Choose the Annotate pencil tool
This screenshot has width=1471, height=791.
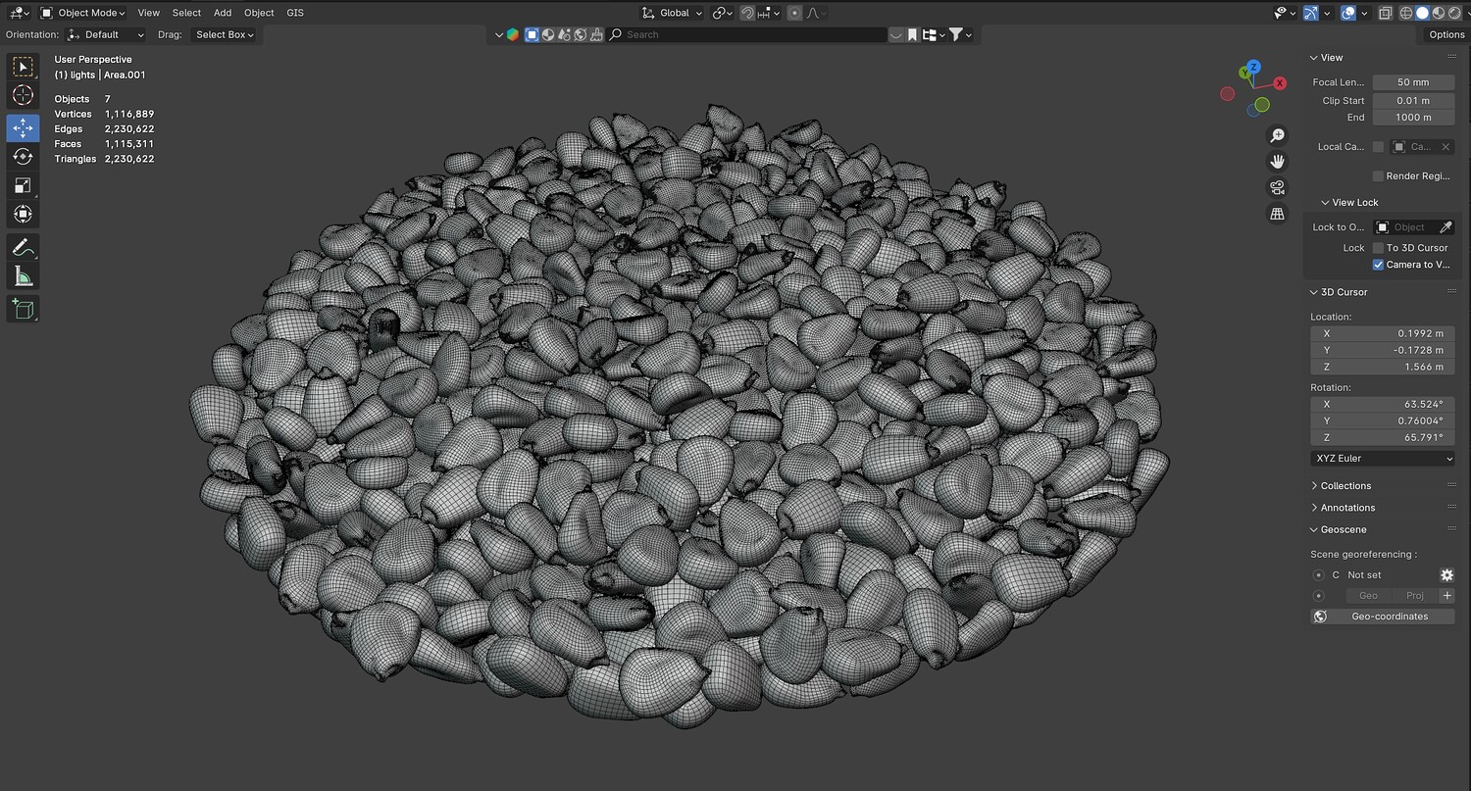(x=23, y=247)
